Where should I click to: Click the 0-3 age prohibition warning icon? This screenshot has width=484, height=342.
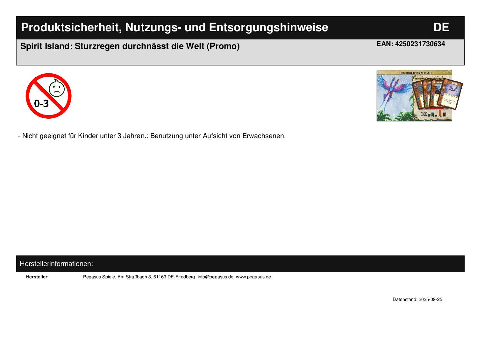[x=48, y=96]
